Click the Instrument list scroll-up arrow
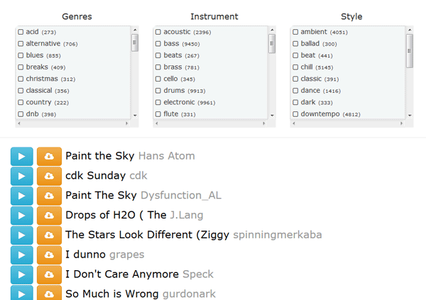The image size is (426, 300). (272, 30)
